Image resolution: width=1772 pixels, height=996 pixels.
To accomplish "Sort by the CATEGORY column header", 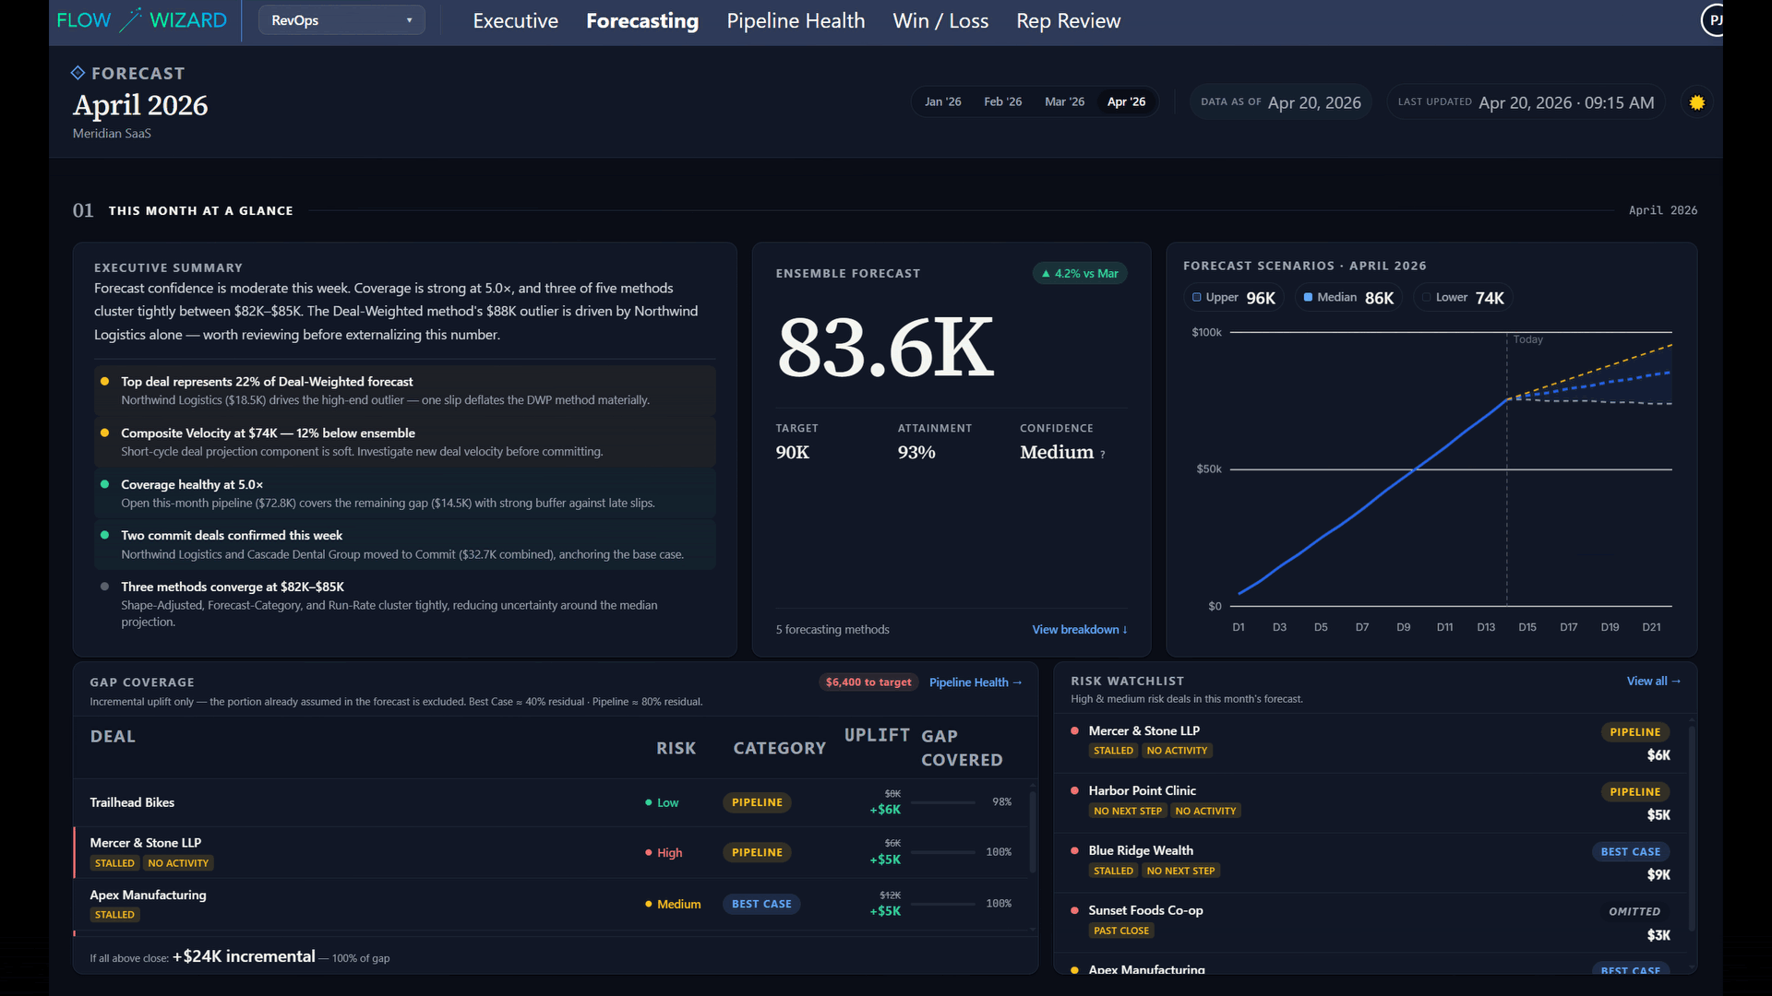I will pos(779,748).
